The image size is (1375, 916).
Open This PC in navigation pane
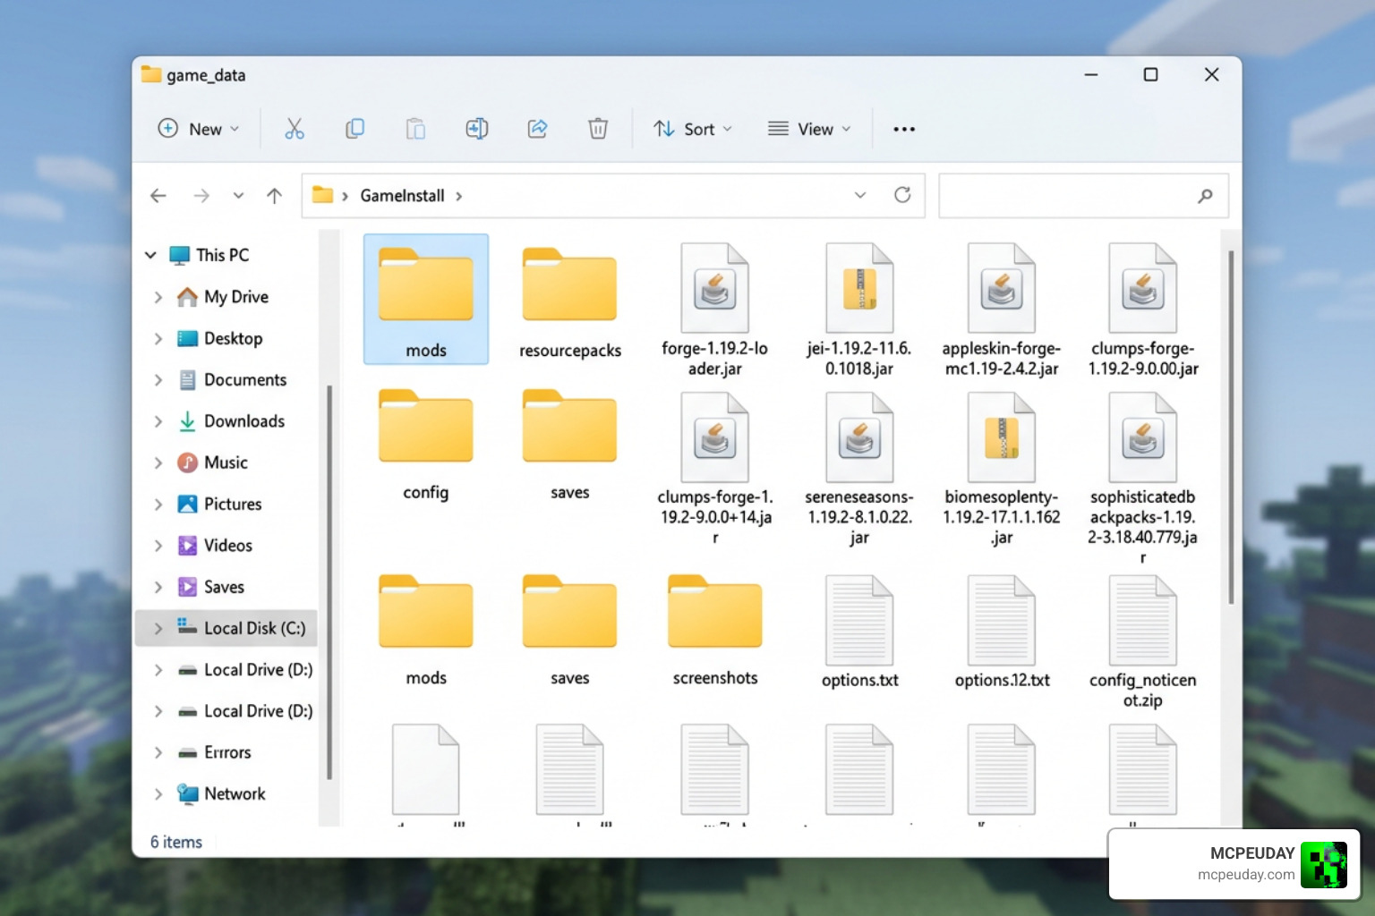222,255
